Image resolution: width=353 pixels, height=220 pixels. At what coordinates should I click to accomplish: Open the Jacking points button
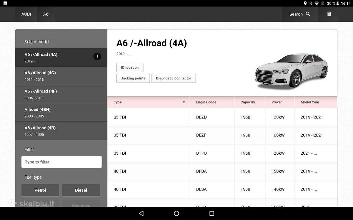pyautogui.click(x=133, y=78)
